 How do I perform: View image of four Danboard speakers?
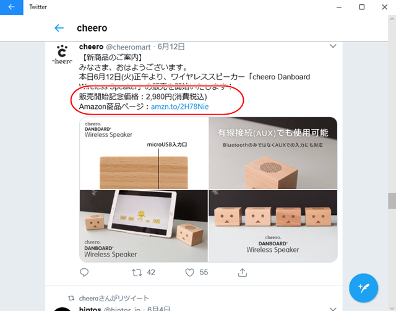(x=273, y=226)
